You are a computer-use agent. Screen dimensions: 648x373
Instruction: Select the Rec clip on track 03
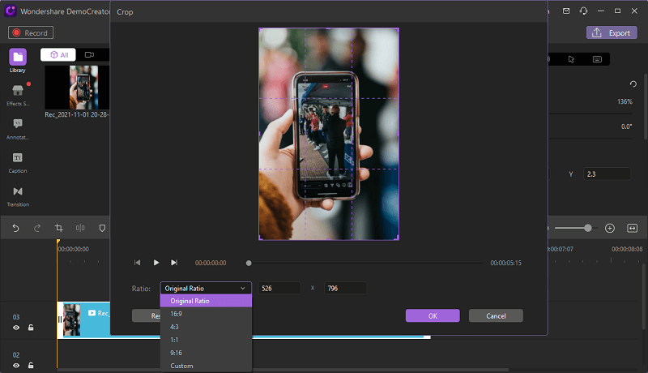tap(84, 319)
